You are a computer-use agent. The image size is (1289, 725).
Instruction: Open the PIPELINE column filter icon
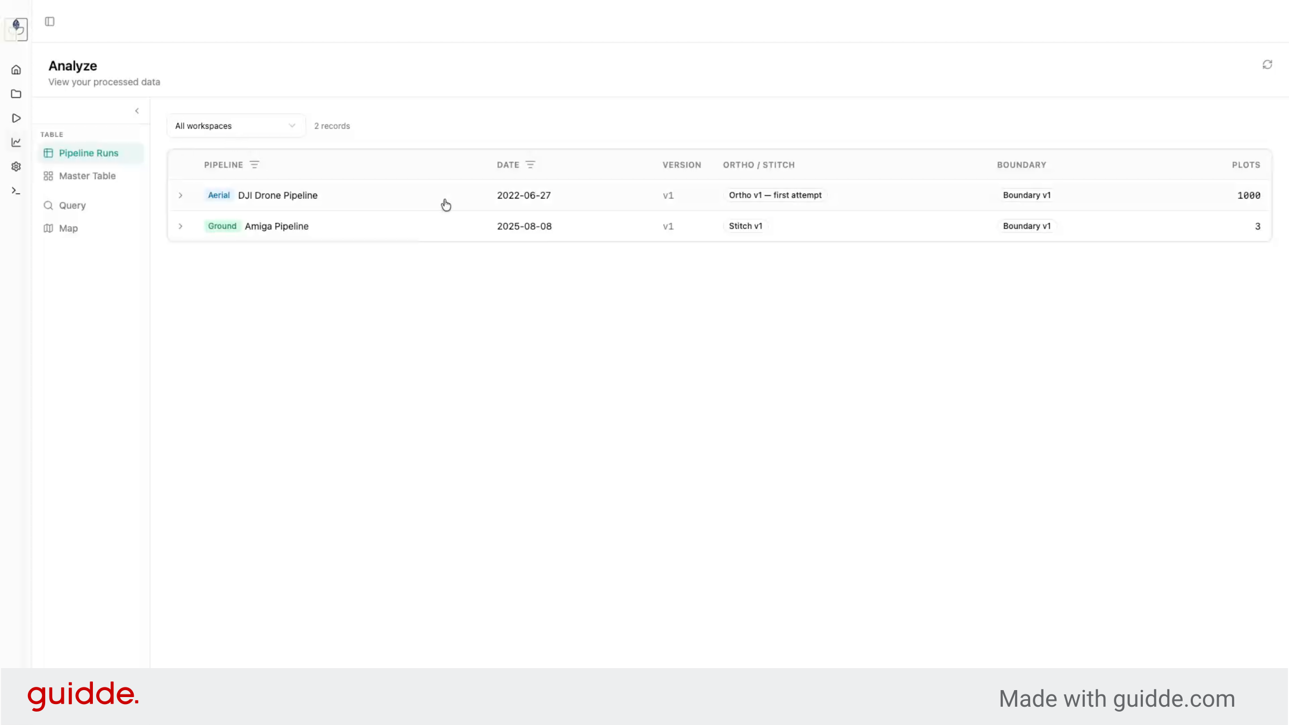(255, 165)
